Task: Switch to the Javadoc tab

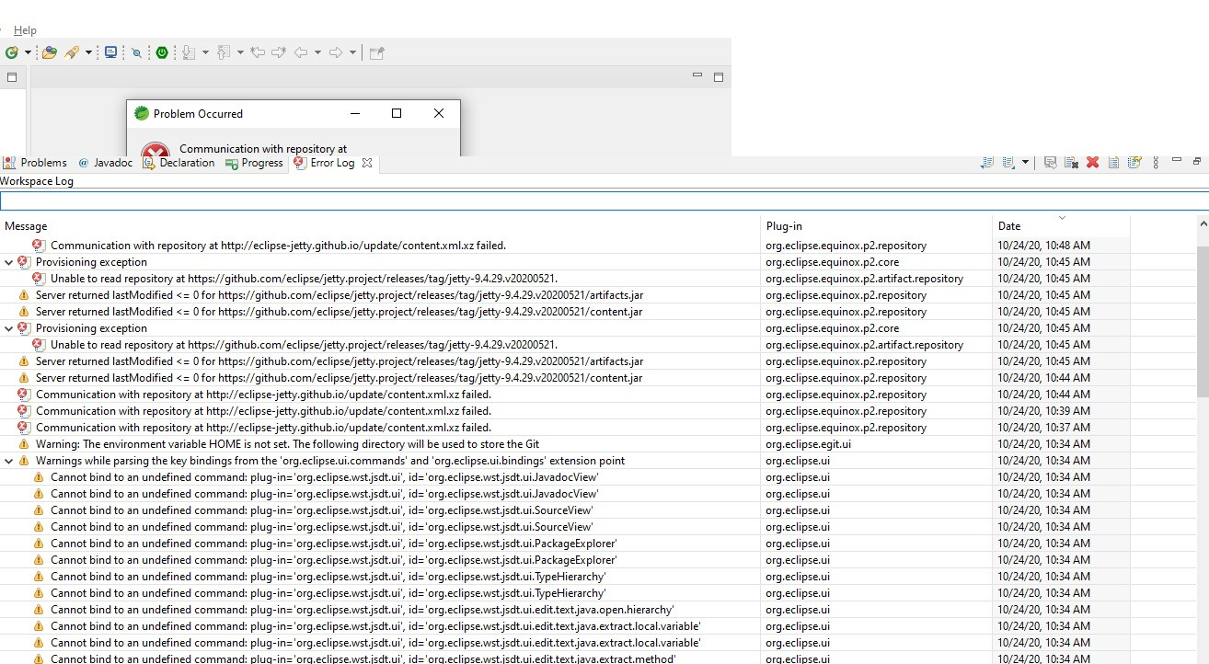Action: (x=105, y=163)
